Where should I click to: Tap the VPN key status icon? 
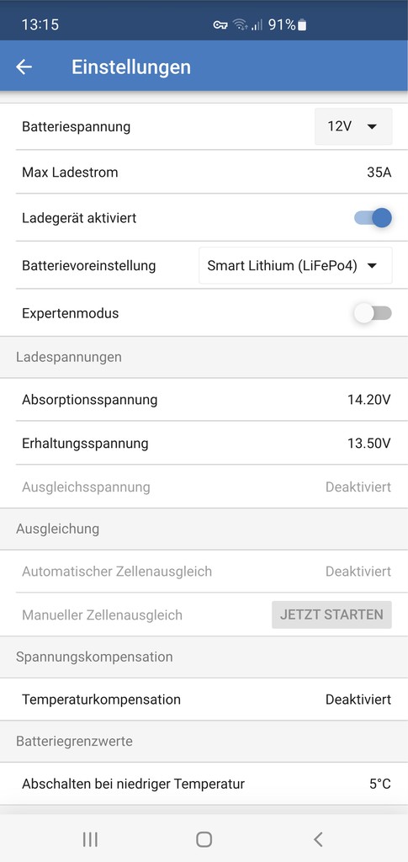pos(220,24)
